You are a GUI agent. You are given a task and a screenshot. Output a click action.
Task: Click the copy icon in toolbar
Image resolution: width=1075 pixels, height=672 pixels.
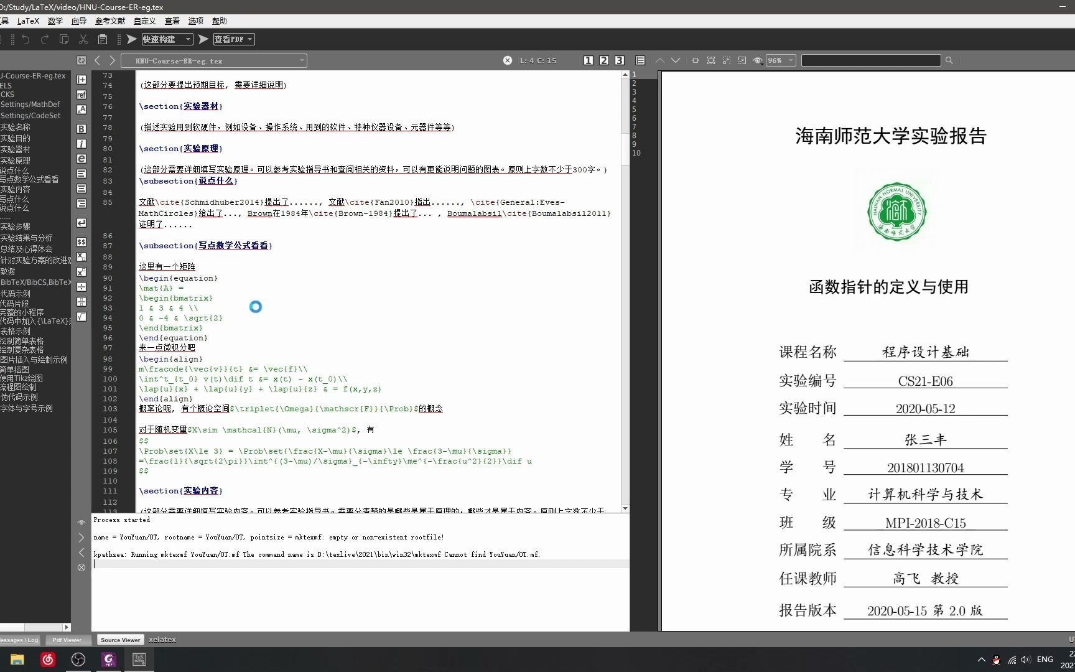63,39
